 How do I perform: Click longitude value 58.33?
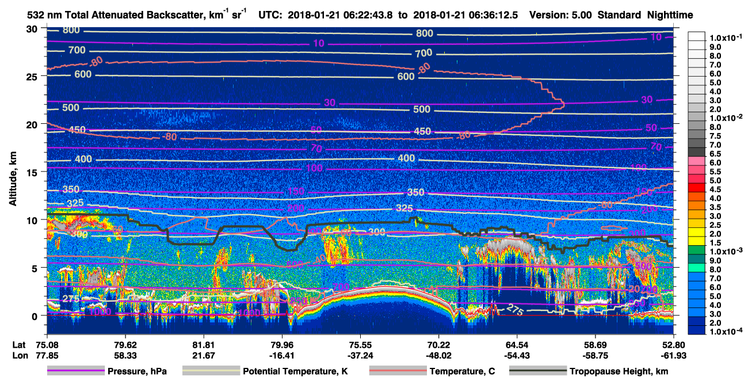tap(125, 356)
